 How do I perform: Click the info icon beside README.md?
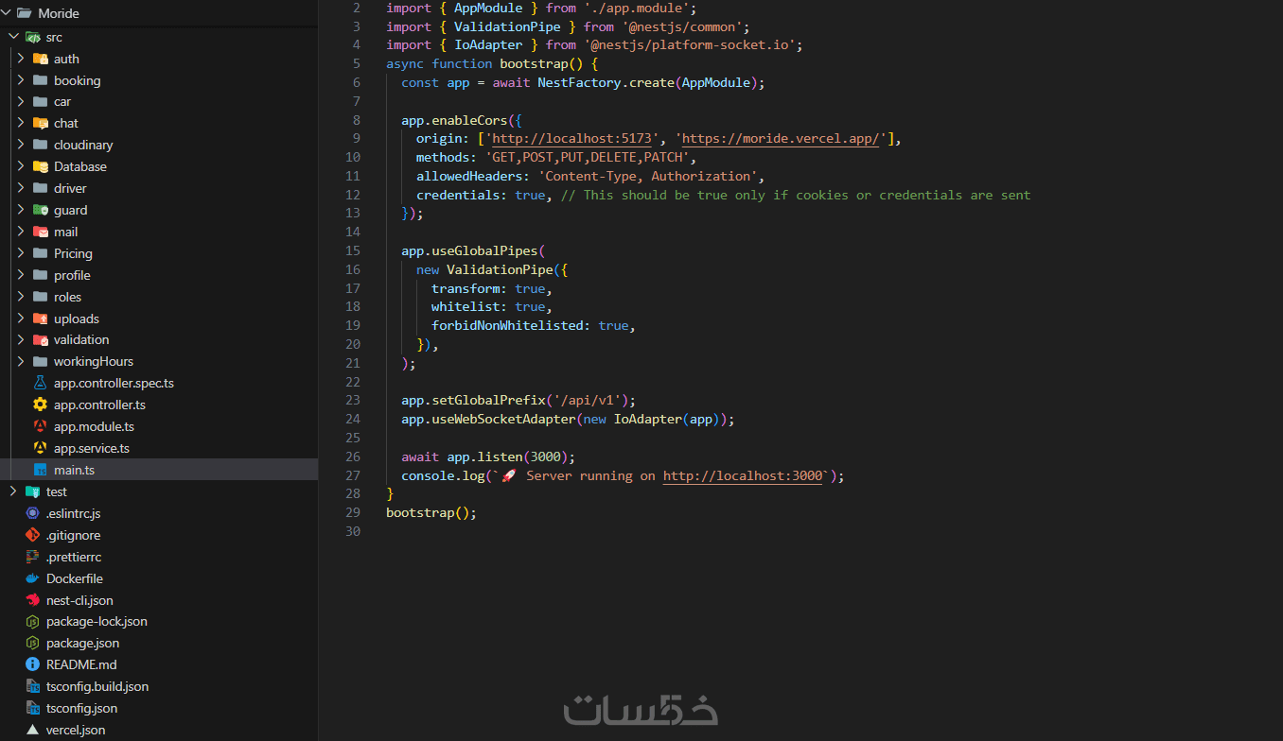32,664
